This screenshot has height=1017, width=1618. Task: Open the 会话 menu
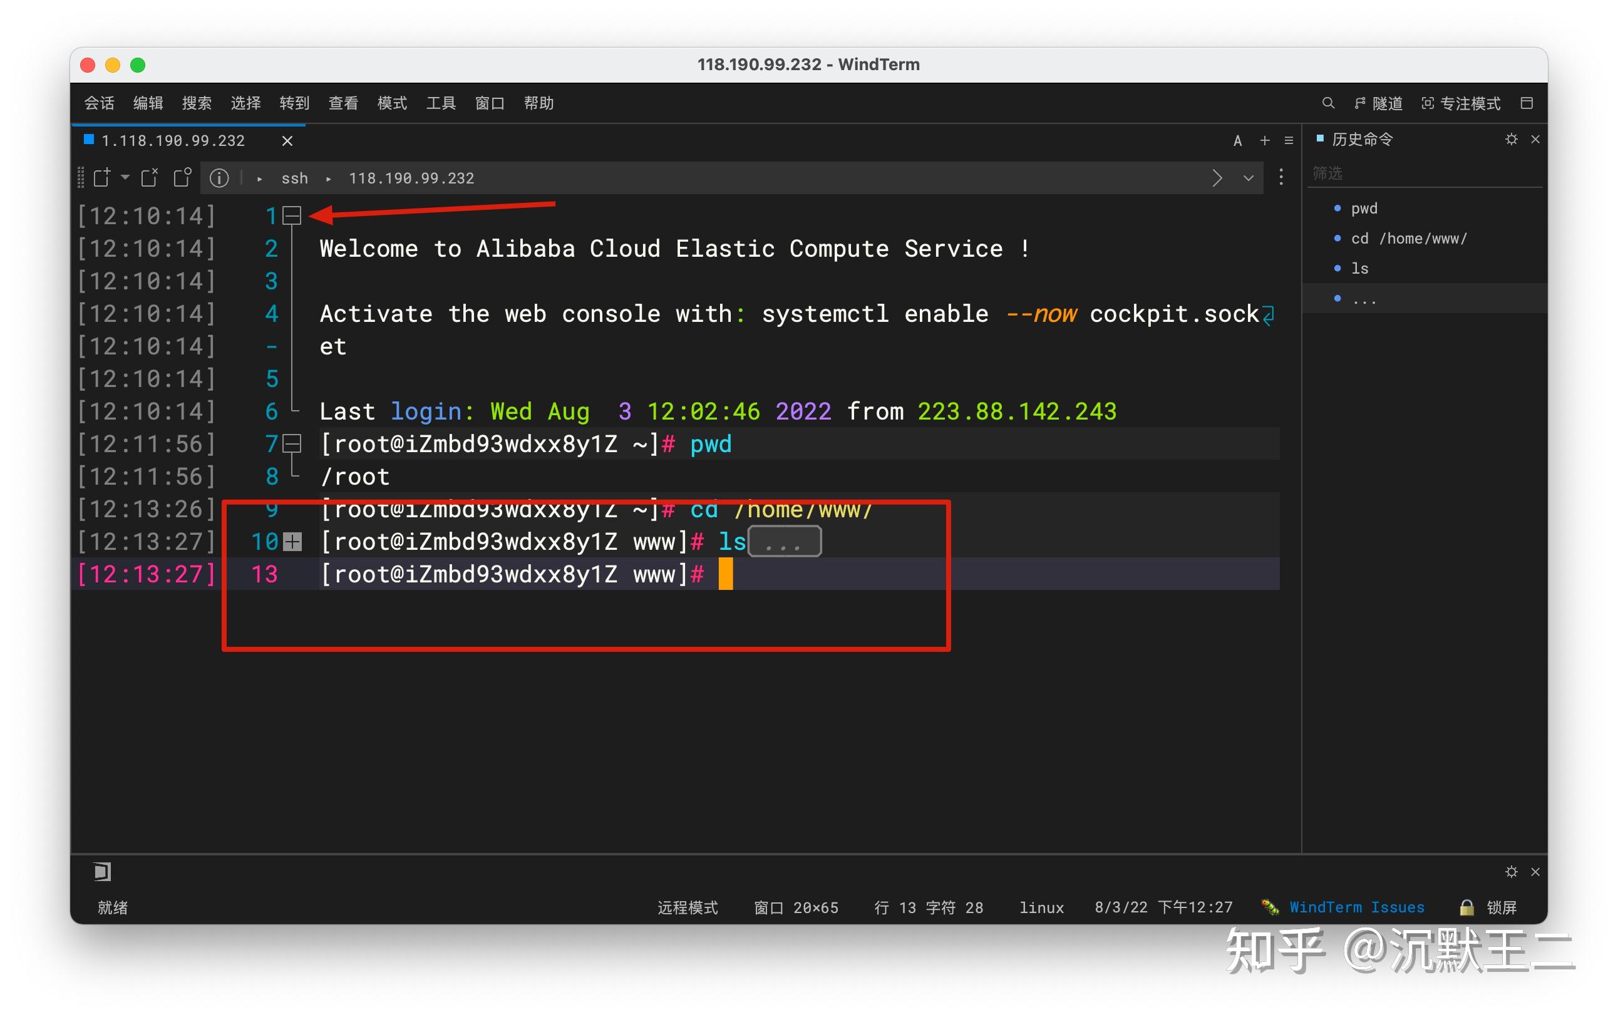click(100, 103)
